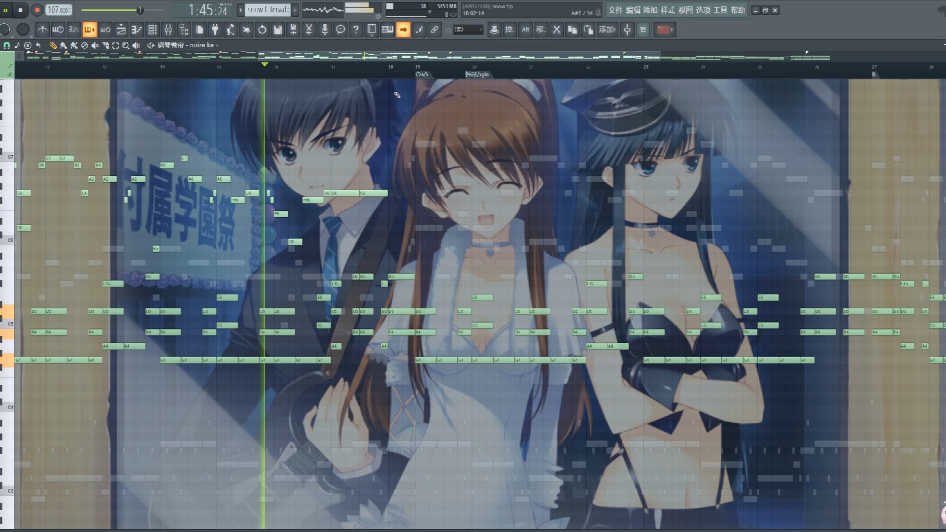
Task: Select the piano roll pencil draw tool
Action: (53, 45)
